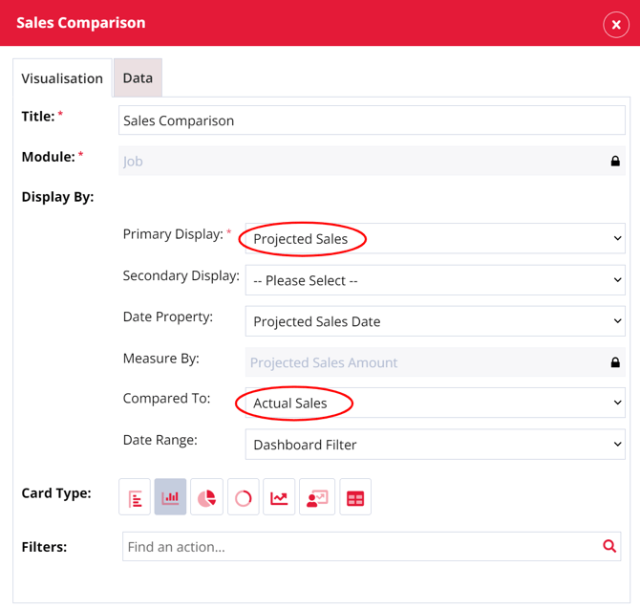The image size is (640, 611).
Task: Click the 'Card Type:' label
Action: click(x=56, y=492)
